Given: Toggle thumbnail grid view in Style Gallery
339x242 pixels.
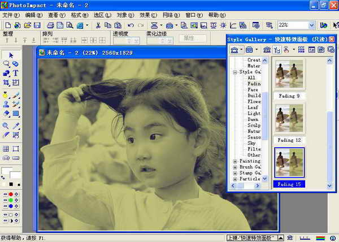Looking at the screenshot, I should click(x=301, y=50).
